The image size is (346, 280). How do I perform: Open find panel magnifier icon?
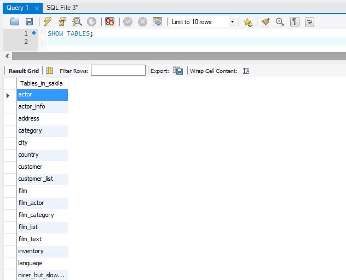click(280, 21)
